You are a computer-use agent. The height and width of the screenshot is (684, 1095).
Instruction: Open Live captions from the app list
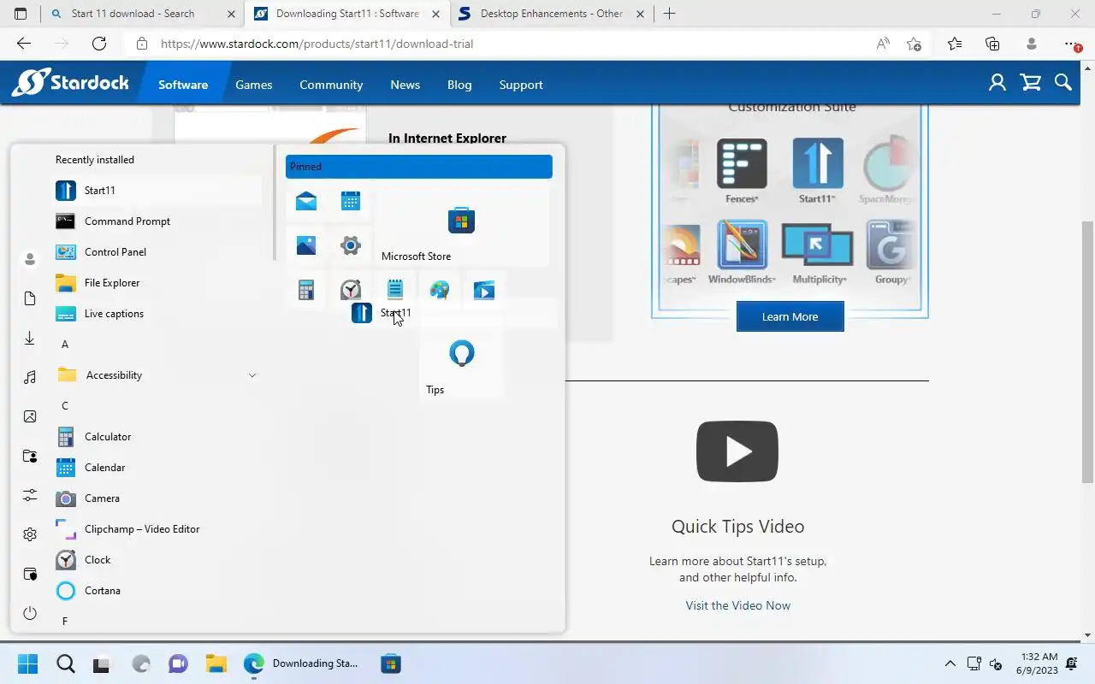(156, 314)
